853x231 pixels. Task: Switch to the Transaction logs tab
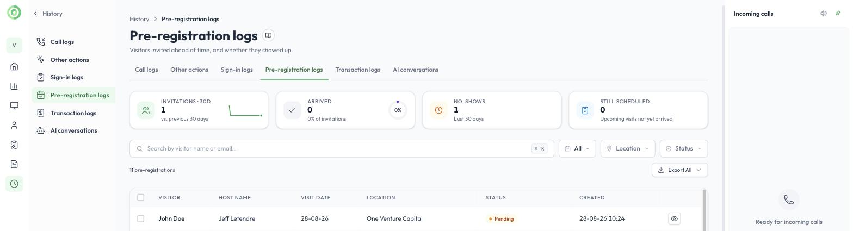click(x=358, y=70)
